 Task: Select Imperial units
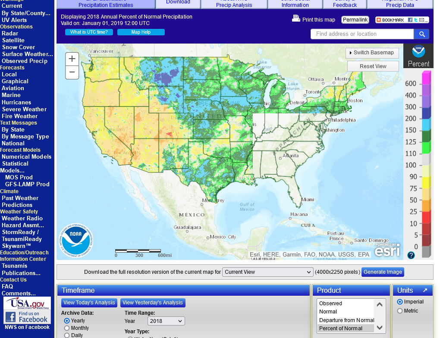coord(400,302)
